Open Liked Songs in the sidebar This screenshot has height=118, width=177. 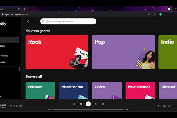[x=2, y=62]
